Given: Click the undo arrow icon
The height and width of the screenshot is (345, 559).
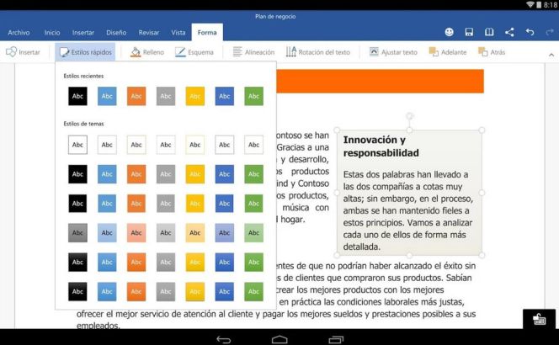Looking at the screenshot, I should coord(530,32).
